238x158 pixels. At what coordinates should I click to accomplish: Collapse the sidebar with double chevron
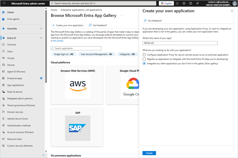coord(43,155)
